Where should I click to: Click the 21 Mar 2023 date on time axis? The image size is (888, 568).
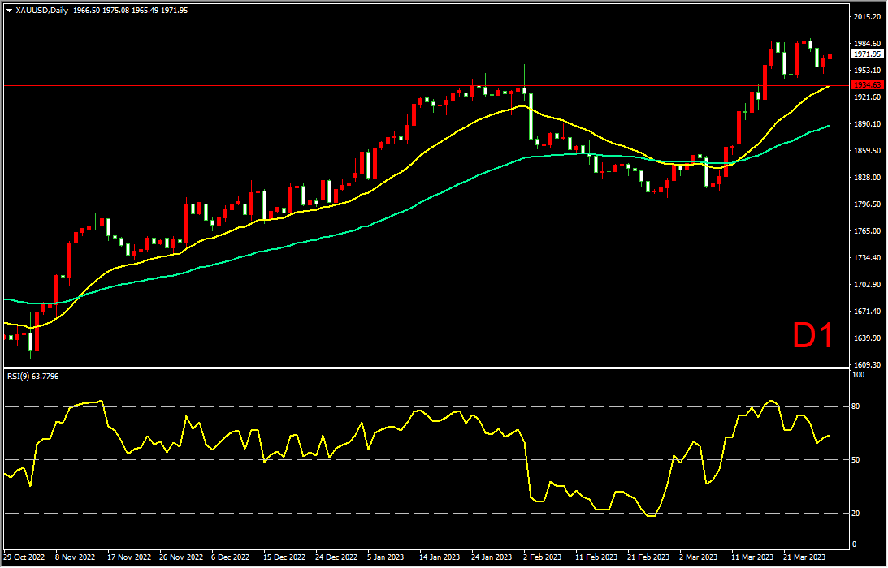(805, 557)
